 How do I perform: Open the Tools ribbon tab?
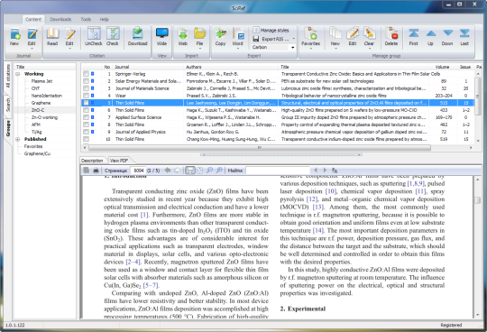tap(86, 19)
